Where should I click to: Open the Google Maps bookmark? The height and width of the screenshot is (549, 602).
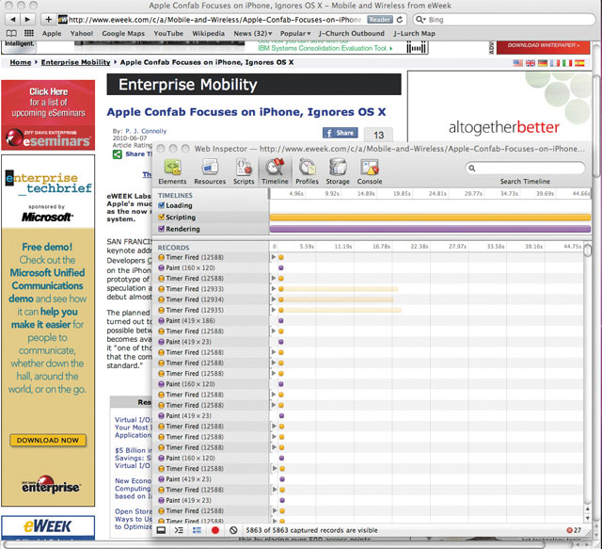(123, 34)
